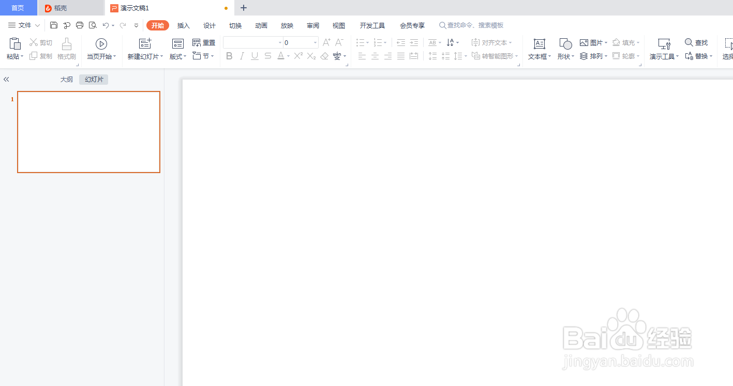Open the font size dropdown

(x=316, y=43)
